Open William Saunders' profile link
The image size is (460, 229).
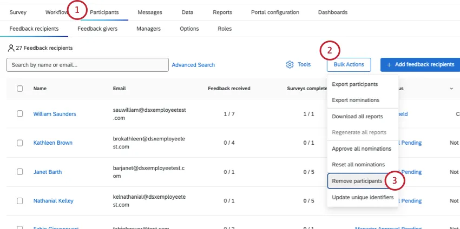[55, 114]
